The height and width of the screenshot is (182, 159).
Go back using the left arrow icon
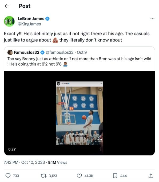point(7,6)
